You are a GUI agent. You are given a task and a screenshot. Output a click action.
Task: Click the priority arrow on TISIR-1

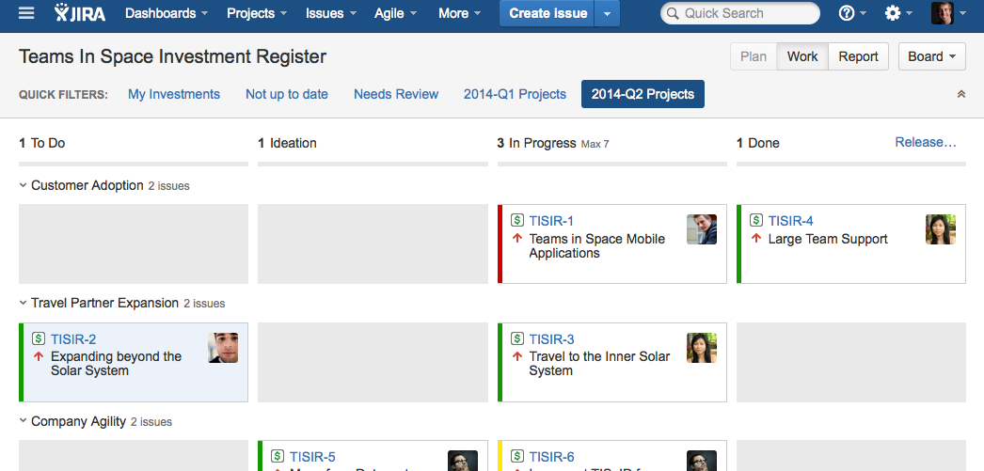(517, 239)
